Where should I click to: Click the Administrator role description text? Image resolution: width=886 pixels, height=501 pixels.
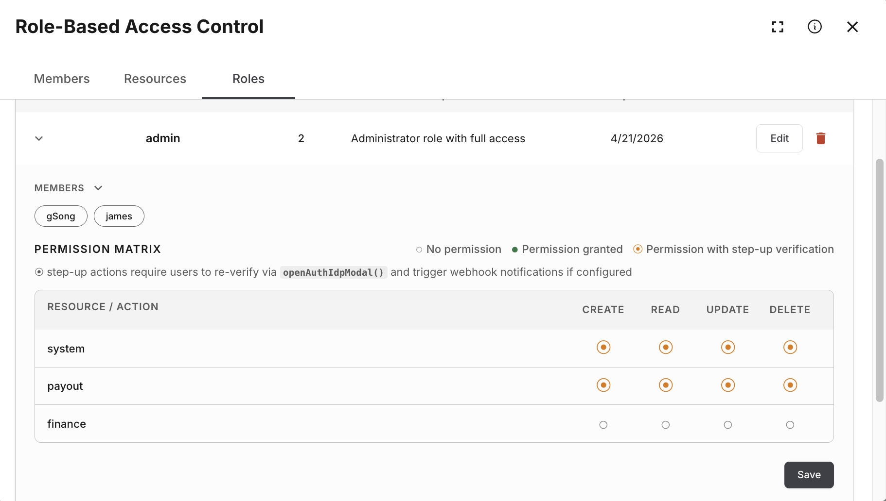pos(438,138)
